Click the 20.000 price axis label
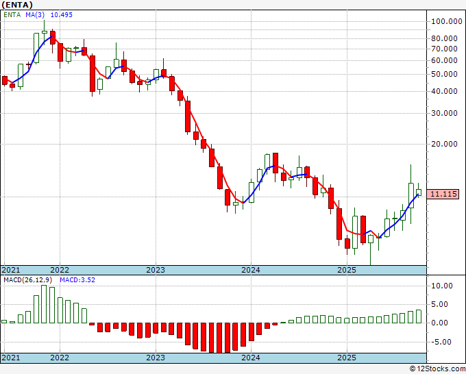The width and height of the screenshot is (466, 374). pyautogui.click(x=444, y=144)
